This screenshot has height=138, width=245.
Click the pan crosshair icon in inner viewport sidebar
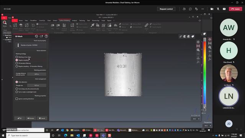click(x=198, y=42)
